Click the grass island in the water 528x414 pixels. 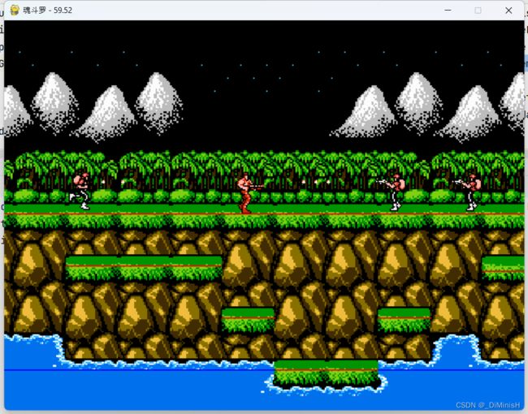tap(326, 373)
